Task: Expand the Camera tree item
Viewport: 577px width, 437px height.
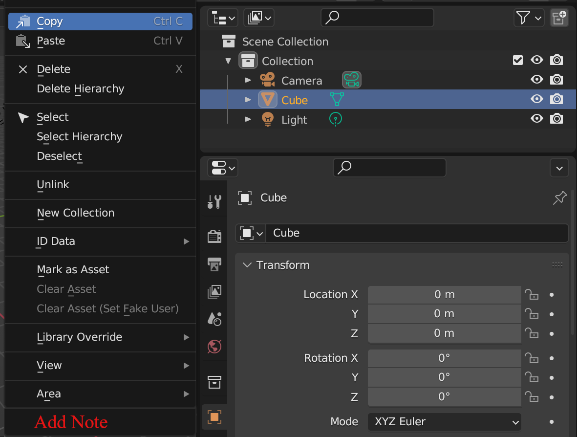Action: point(248,80)
